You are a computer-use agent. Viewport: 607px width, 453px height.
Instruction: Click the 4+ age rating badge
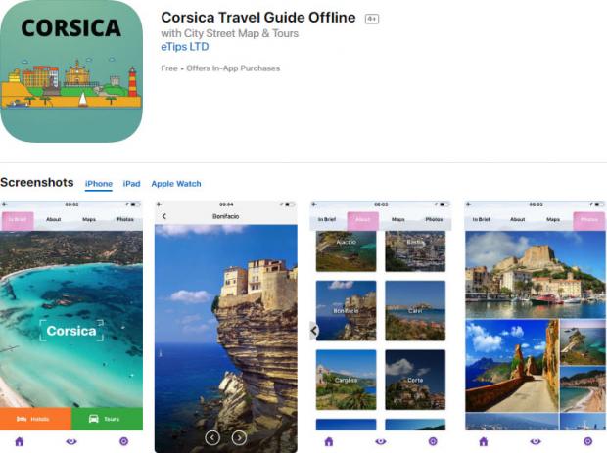(x=372, y=19)
